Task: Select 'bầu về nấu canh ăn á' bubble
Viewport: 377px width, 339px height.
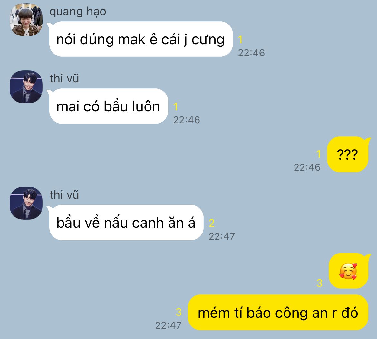Action: coord(126,223)
